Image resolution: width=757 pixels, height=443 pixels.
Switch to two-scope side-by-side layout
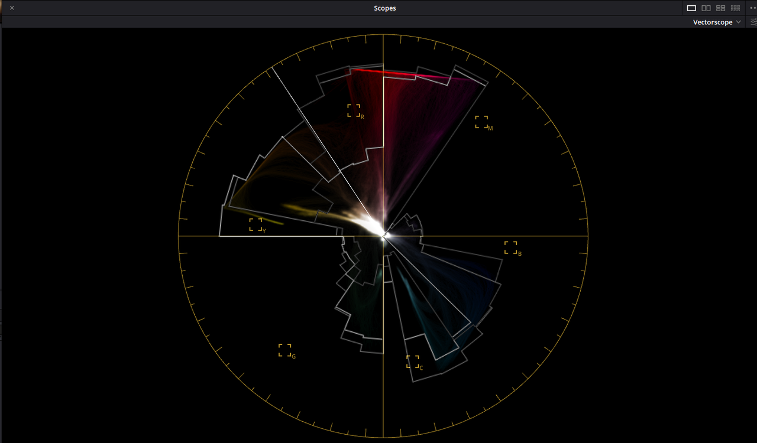coord(706,8)
